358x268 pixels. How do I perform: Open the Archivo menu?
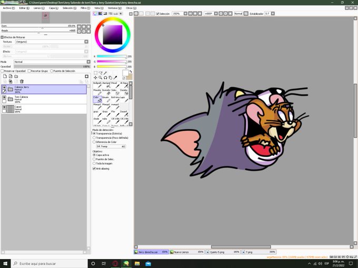(x=8, y=8)
